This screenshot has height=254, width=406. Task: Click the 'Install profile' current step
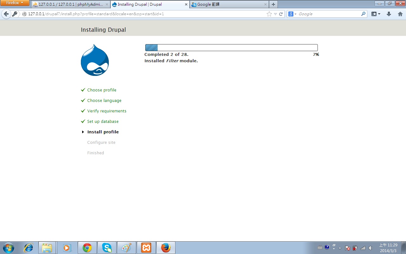coord(103,132)
